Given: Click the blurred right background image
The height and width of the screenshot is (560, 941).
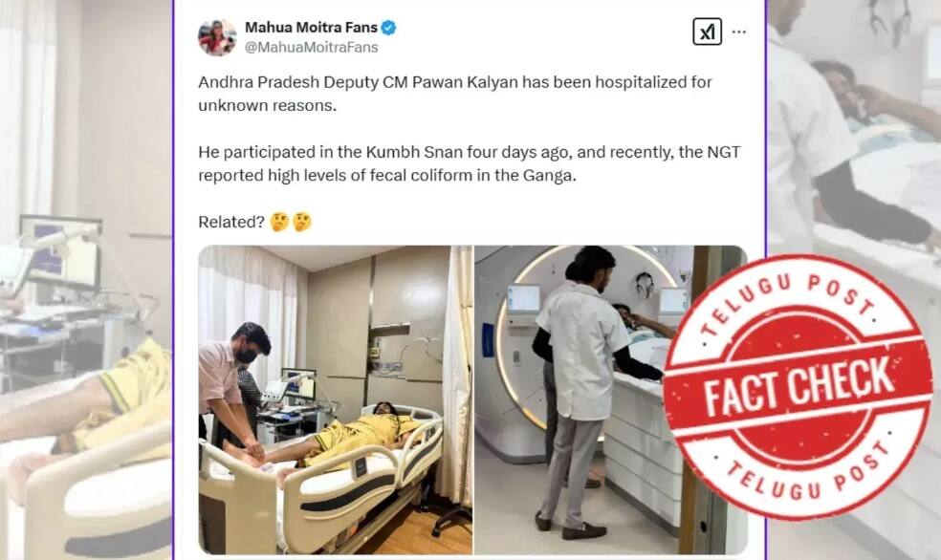Looking at the screenshot, I should click(854, 280).
